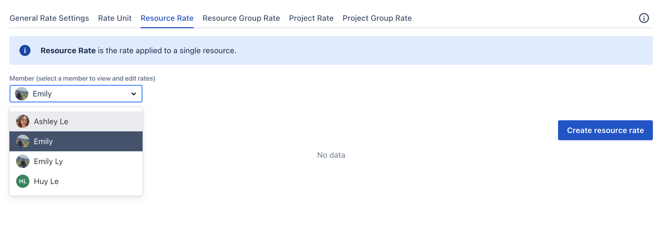
Task: Click the active Resource Rate tab
Action: click(167, 18)
